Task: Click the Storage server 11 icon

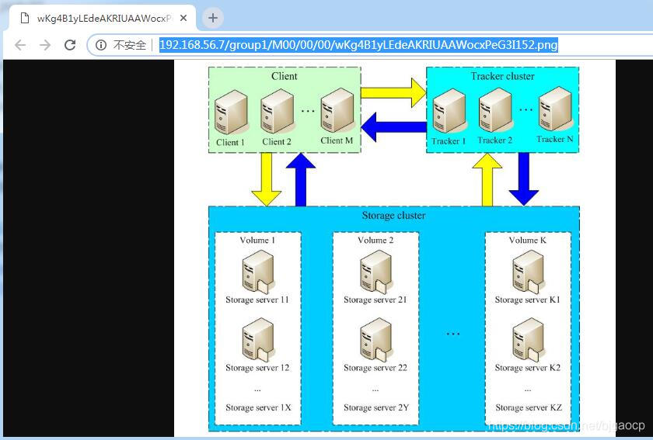Action: 258,272
